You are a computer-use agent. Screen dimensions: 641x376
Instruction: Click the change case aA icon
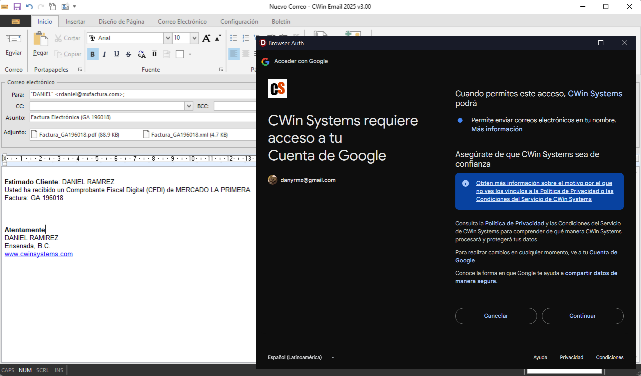point(142,54)
